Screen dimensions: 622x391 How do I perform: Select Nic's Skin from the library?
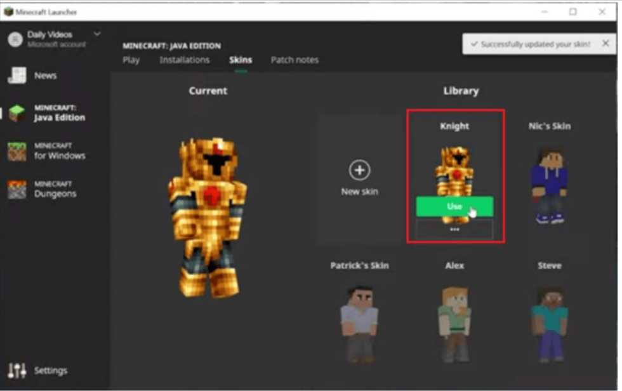[550, 181]
